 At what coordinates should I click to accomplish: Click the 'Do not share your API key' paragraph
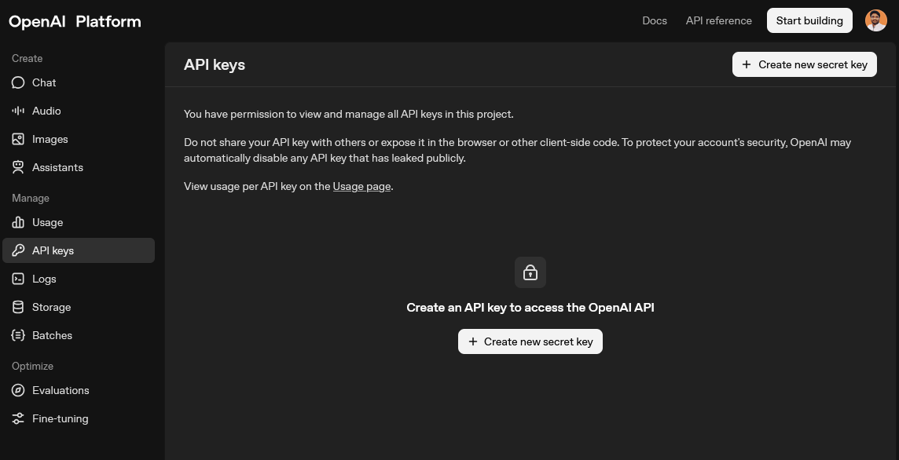[517, 150]
